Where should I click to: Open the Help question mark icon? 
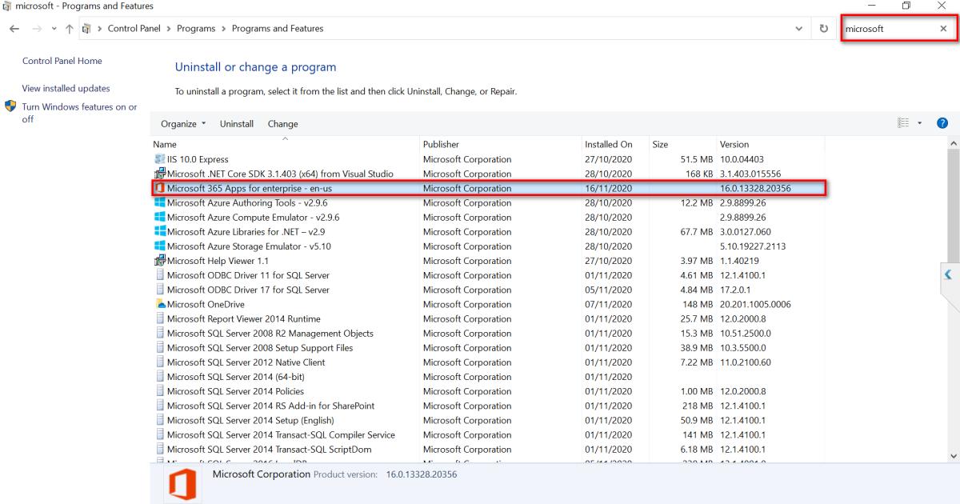click(942, 123)
